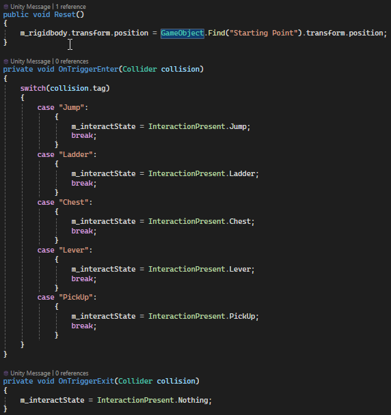The image size is (391, 415).
Task: Click collision.tag inside the switch parentheses
Action: 78,89
